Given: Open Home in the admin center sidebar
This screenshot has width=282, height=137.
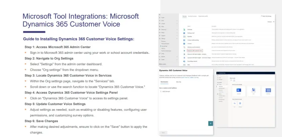Looking at the screenshot, I should pyautogui.click(x=163, y=18).
